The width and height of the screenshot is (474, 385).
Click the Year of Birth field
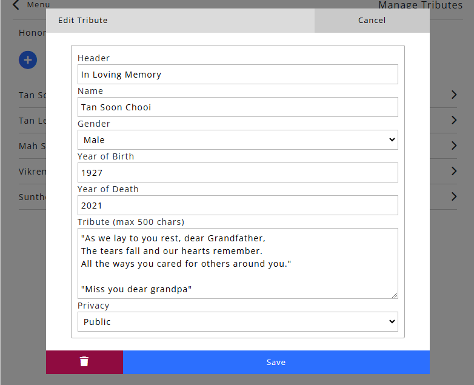point(238,173)
